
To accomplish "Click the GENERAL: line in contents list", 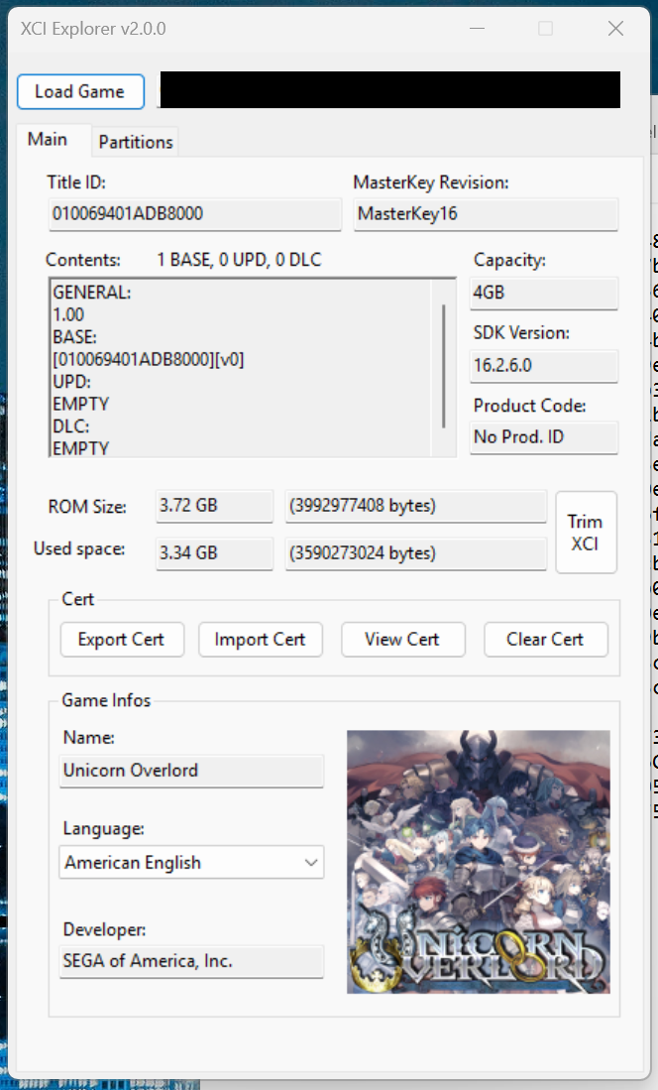I will (x=92, y=293).
